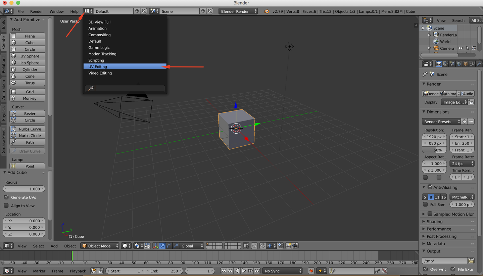This screenshot has height=276, width=483.
Task: Toggle Camera visibility eye in outliner
Action: tap(461, 48)
